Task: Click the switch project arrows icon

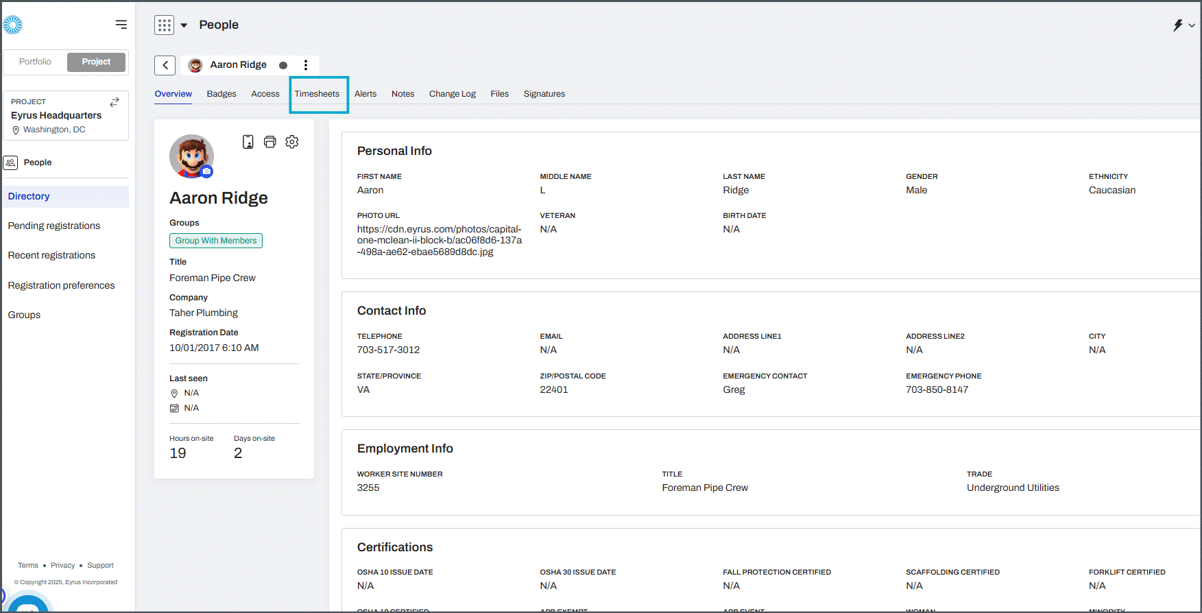Action: 115,101
